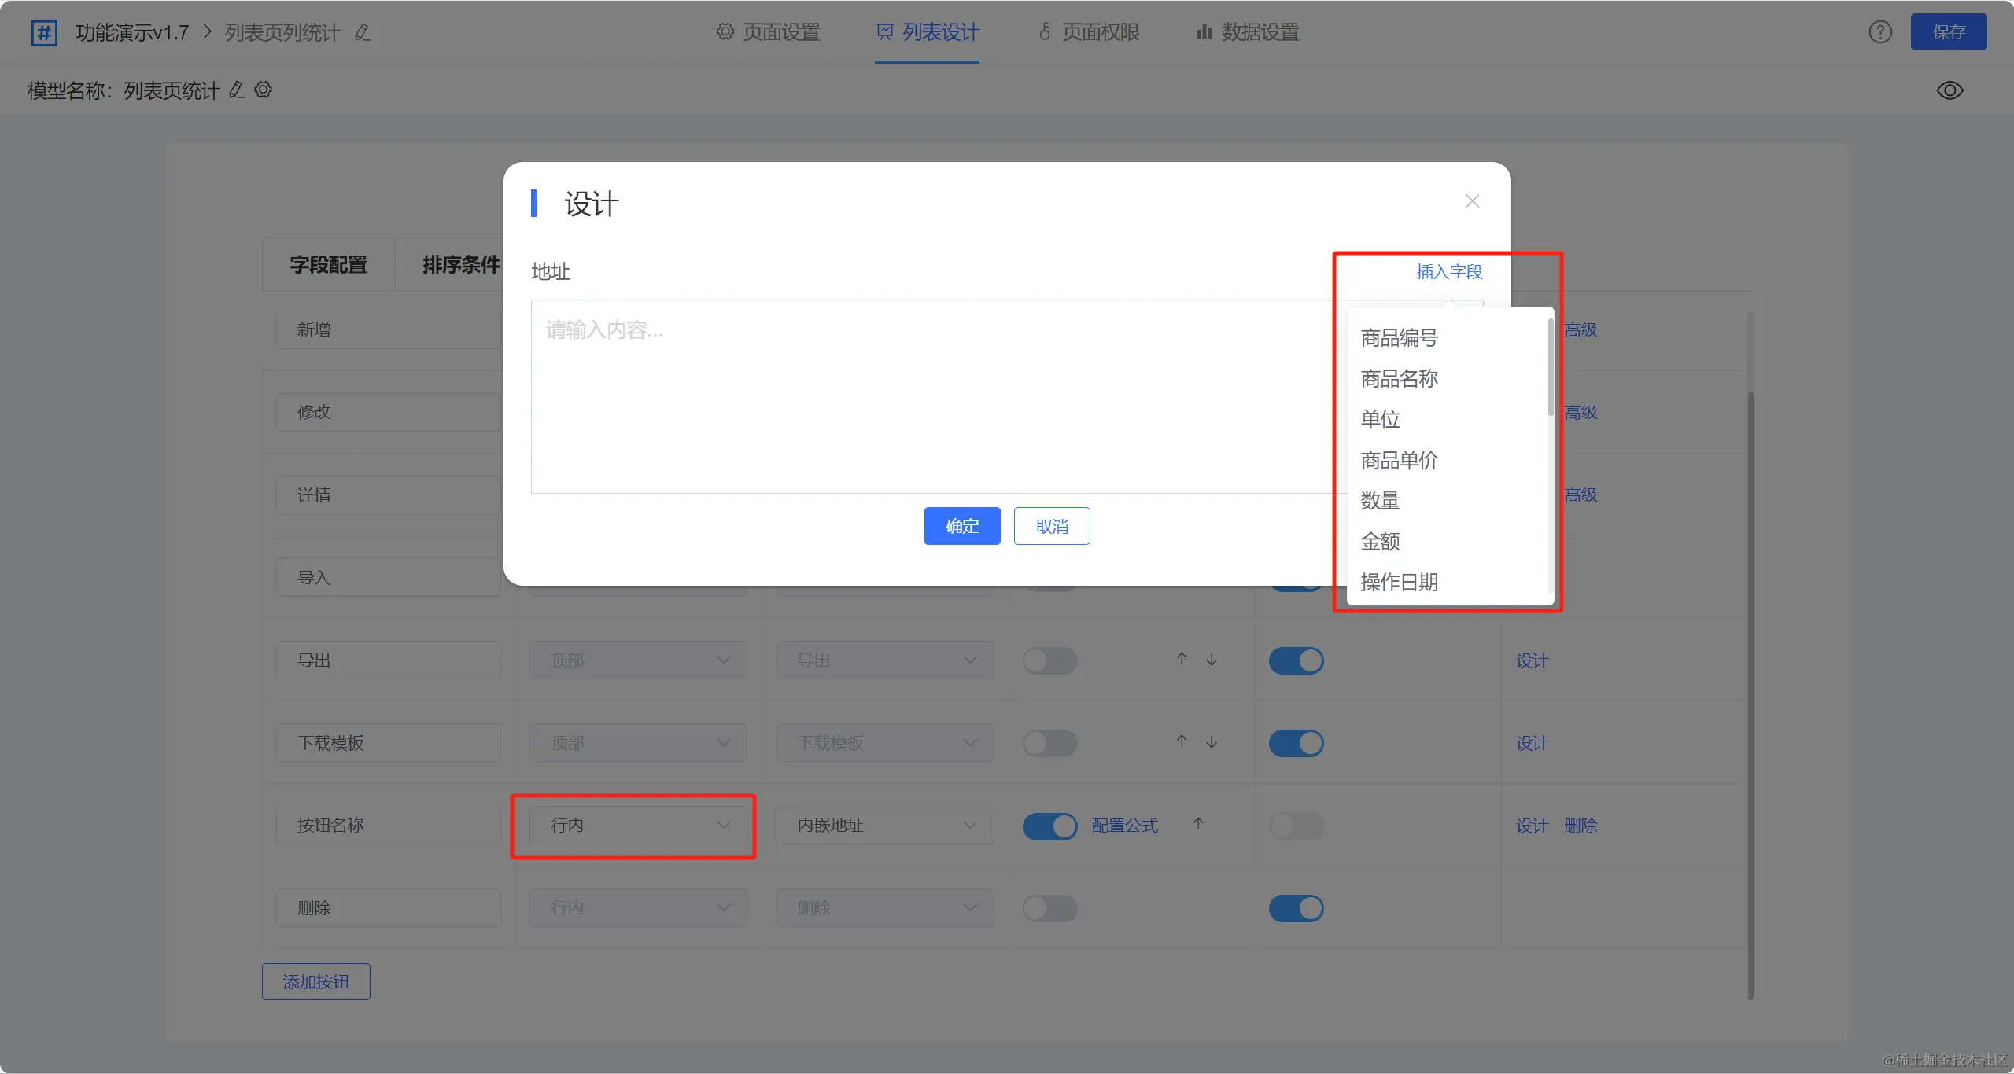The image size is (2014, 1074).
Task: Open the help question mark icon
Action: tap(1880, 32)
